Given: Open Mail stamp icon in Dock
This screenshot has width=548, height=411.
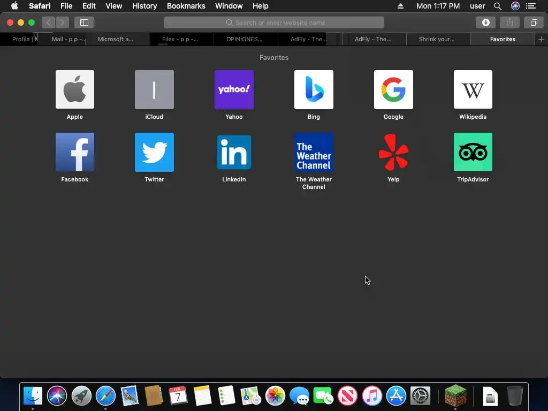Looking at the screenshot, I should click(130, 395).
